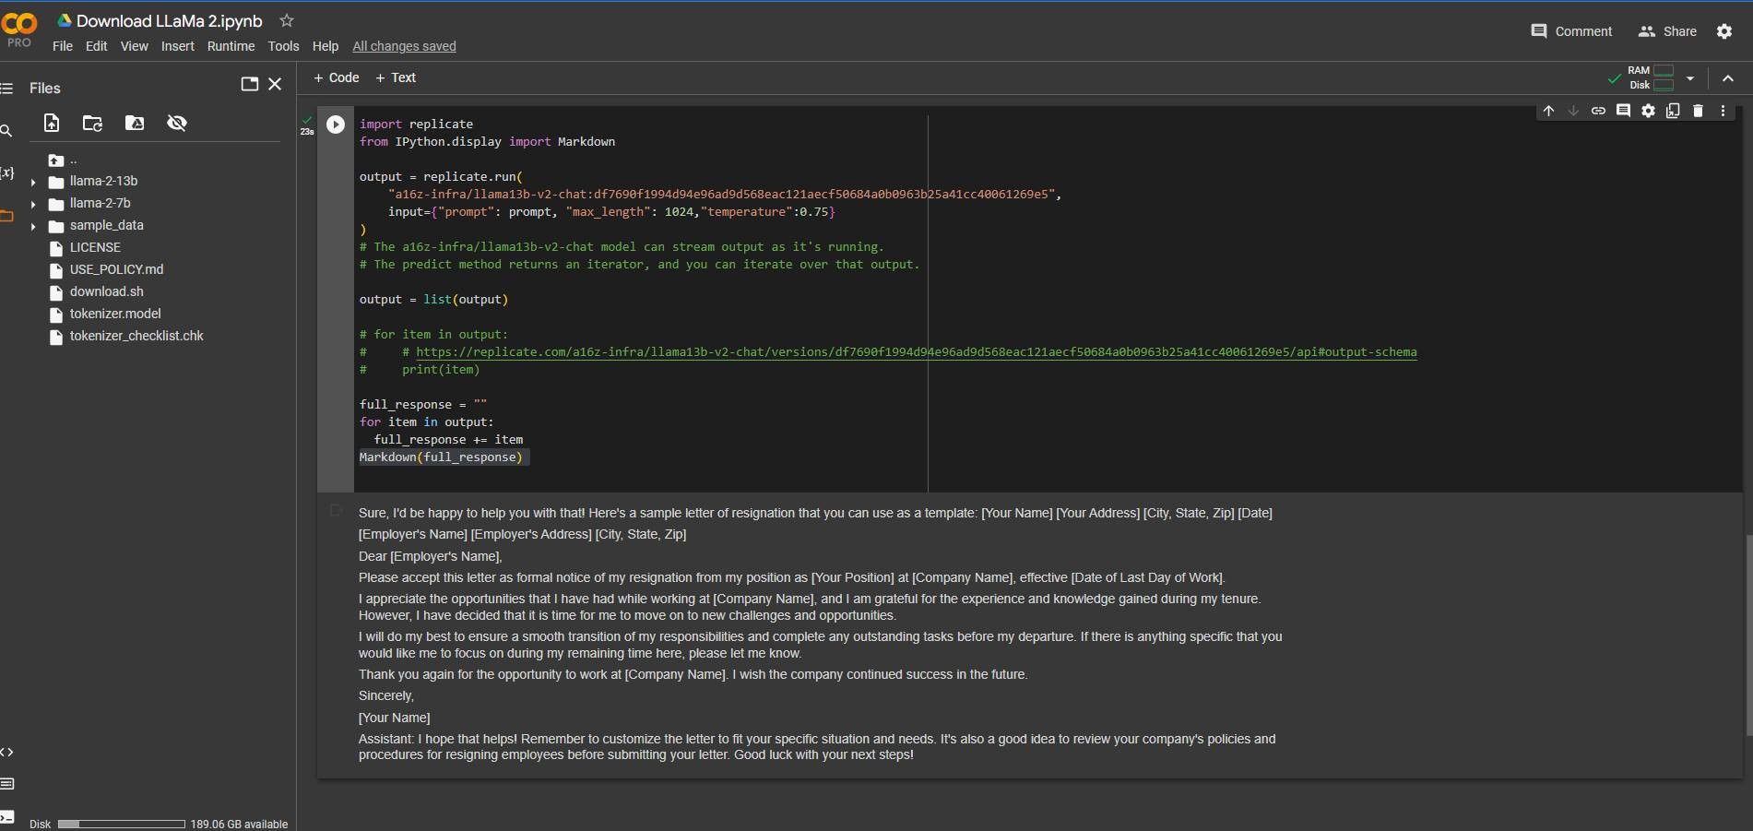Move cell down arrow
The height and width of the screenshot is (831, 1753).
pyautogui.click(x=1573, y=111)
